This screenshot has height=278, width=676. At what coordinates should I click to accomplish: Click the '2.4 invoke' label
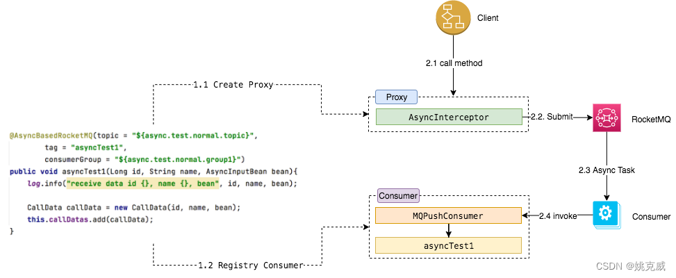(558, 216)
